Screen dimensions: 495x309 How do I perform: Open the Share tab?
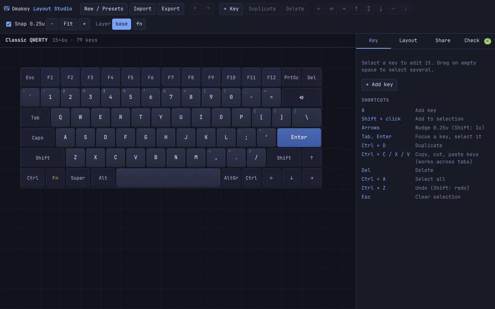(443, 41)
